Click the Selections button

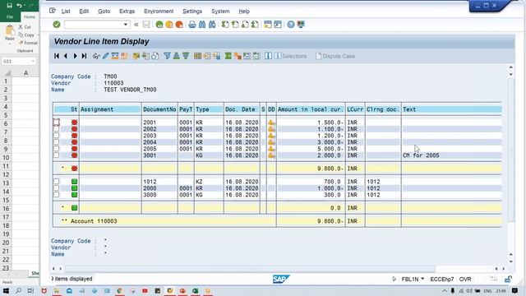(x=291, y=56)
